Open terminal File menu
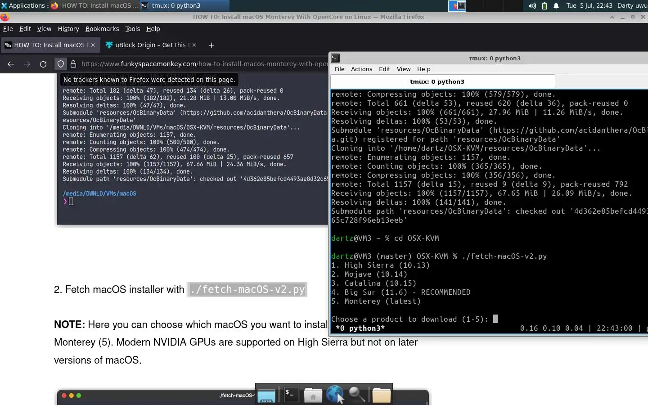Viewport: 648px width, 405px height. pos(340,69)
